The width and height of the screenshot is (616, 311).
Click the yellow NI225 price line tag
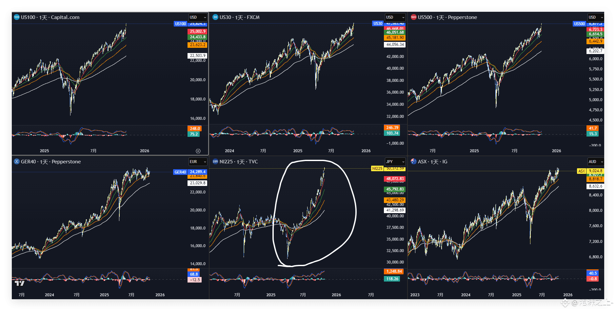point(377,169)
